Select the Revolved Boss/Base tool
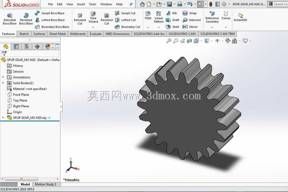 (x=26, y=19)
